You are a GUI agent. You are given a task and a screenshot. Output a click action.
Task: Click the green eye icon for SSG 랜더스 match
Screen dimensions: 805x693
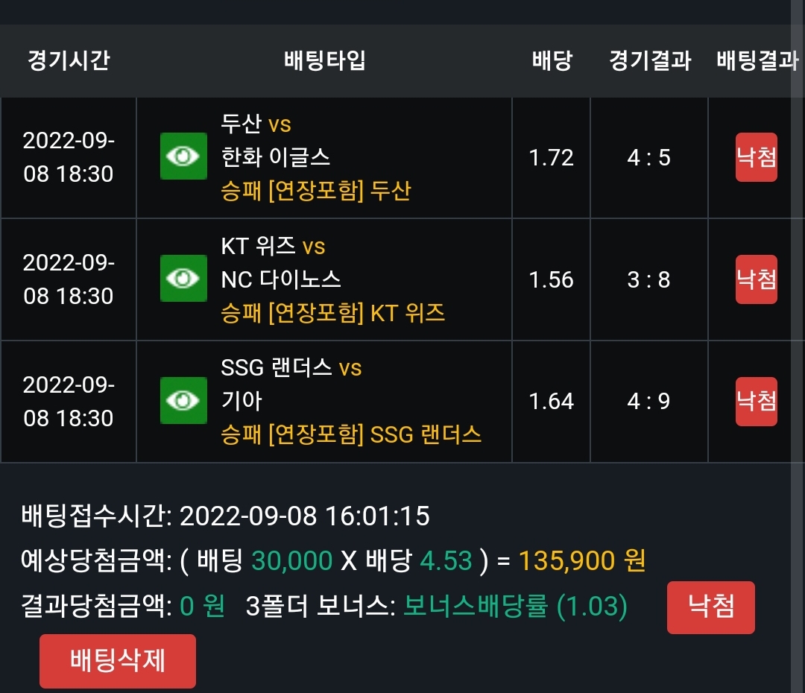tap(183, 400)
